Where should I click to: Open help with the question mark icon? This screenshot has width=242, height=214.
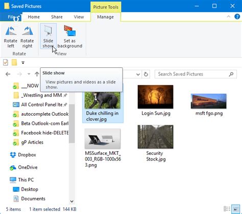(237, 17)
